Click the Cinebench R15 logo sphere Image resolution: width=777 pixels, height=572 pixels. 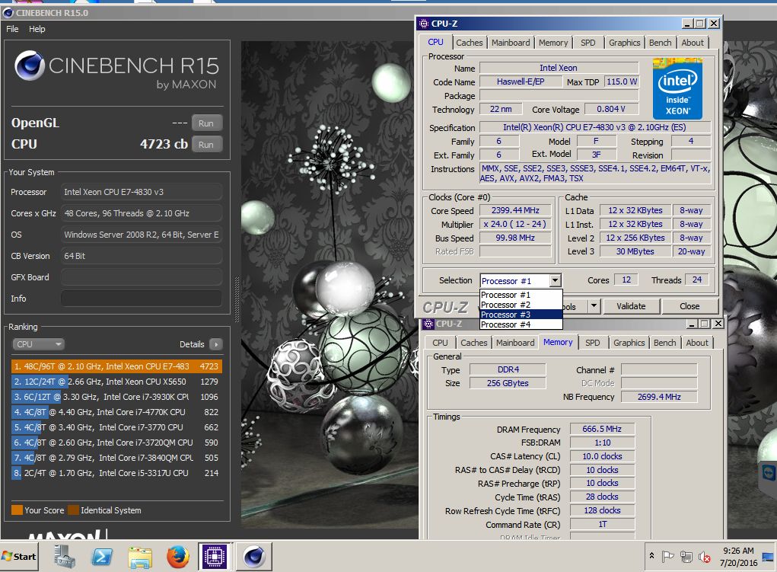click(x=30, y=66)
